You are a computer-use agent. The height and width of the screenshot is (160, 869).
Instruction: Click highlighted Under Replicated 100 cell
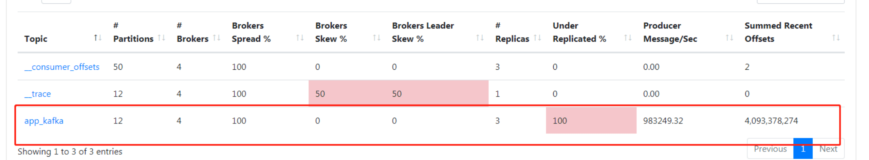click(x=591, y=121)
